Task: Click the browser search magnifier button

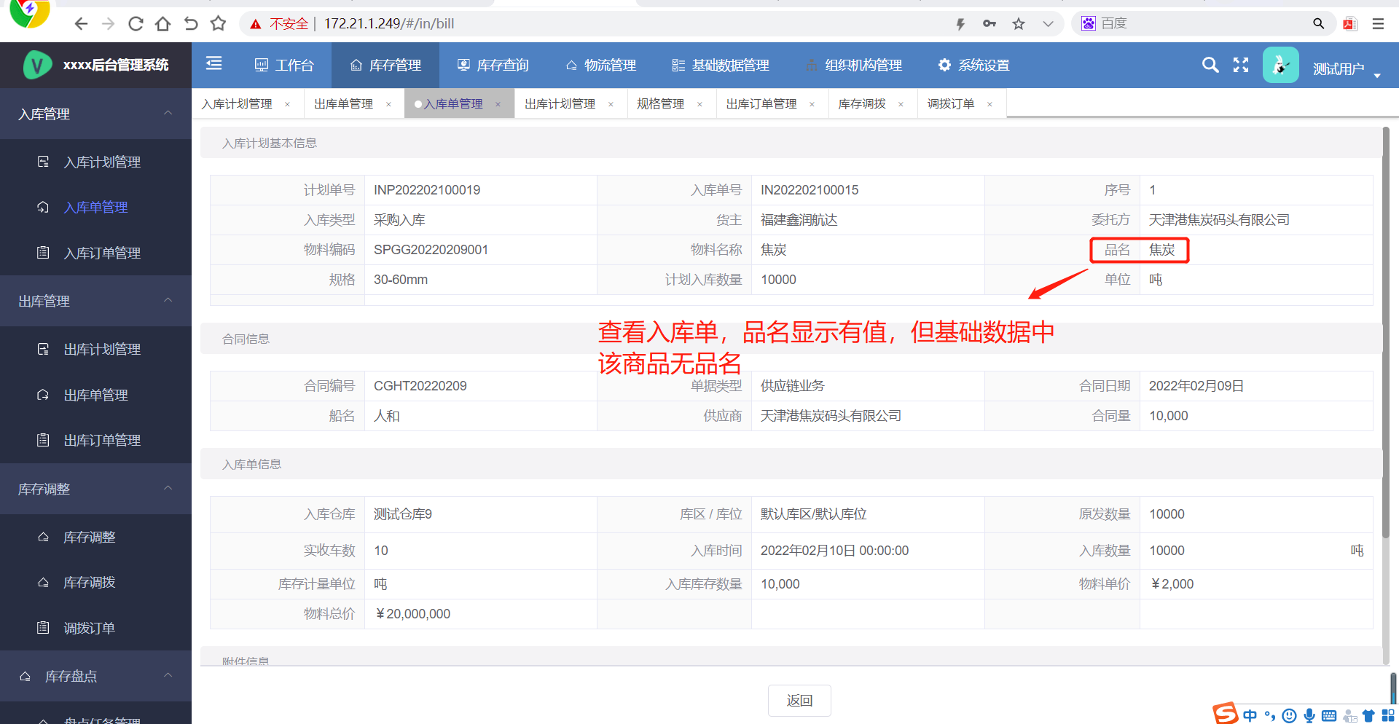Action: click(1318, 24)
